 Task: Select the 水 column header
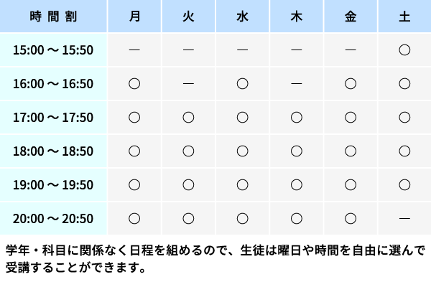(243, 17)
